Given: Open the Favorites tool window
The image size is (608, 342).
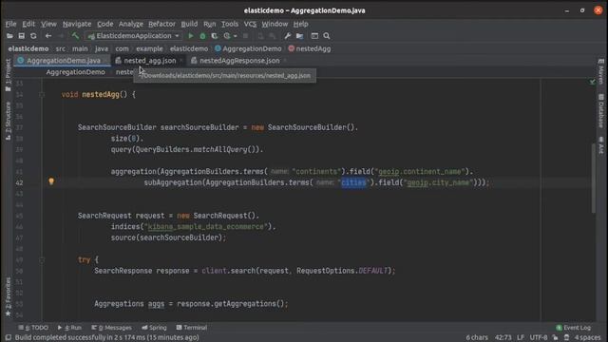Looking at the screenshot, I should 8,296.
